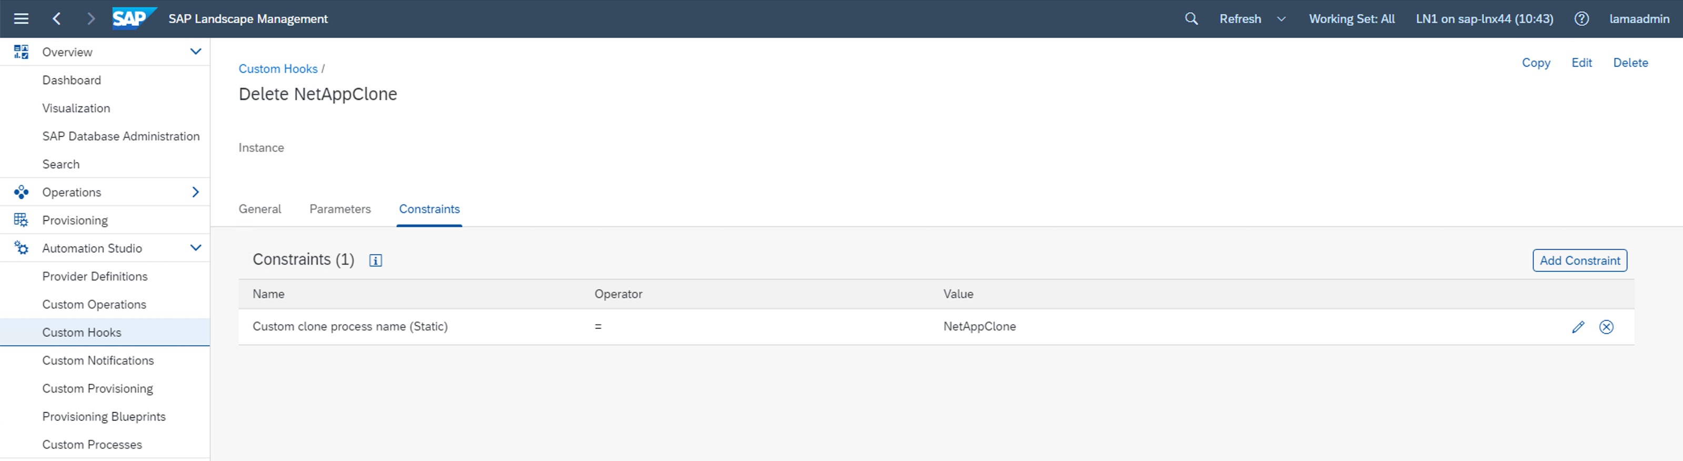The image size is (1683, 461).
Task: Collapse the Overview section chevron
Action: pos(195,52)
